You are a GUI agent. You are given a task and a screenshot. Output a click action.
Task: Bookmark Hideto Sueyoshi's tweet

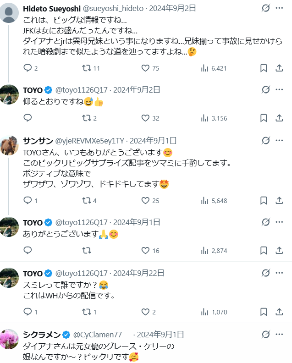point(264,68)
